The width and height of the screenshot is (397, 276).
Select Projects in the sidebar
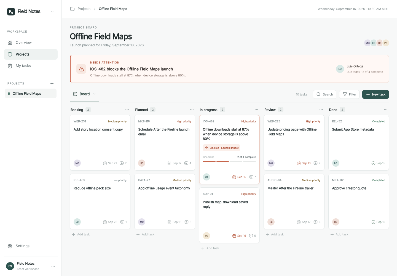pos(31,54)
